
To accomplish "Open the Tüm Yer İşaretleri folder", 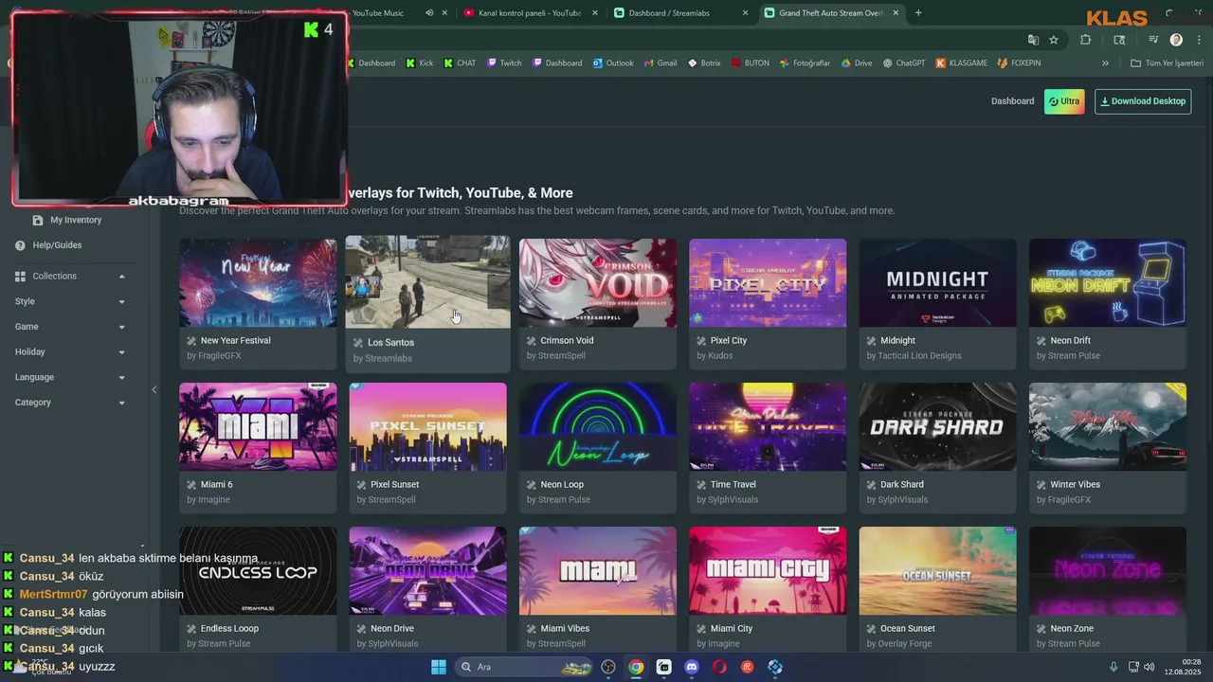I will [x=1168, y=63].
